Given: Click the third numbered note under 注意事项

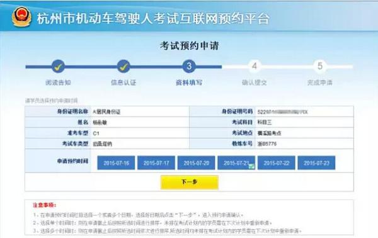Looking at the screenshot, I should click(168, 231).
